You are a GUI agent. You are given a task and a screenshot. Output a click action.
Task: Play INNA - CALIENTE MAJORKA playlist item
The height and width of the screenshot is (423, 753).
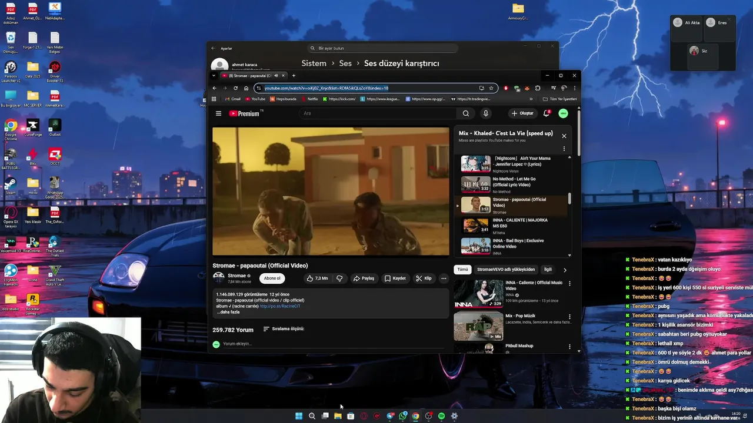[x=514, y=225]
